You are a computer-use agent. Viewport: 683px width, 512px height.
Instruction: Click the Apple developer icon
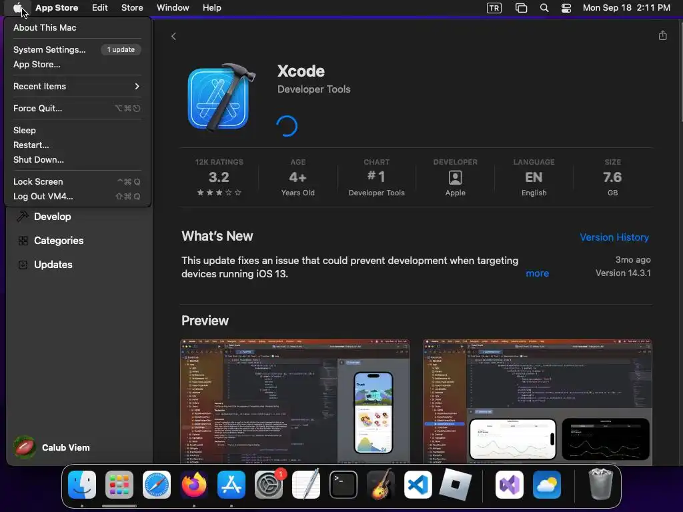click(455, 177)
